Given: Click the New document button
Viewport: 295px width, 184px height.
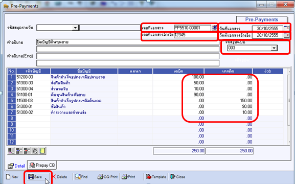Looking at the screenshot, I should [x=12, y=177].
